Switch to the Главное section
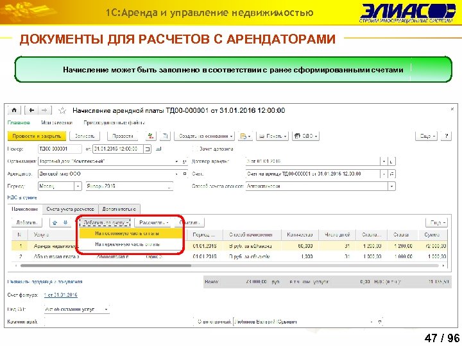Viewport: 462px width, 346px height. (19, 122)
